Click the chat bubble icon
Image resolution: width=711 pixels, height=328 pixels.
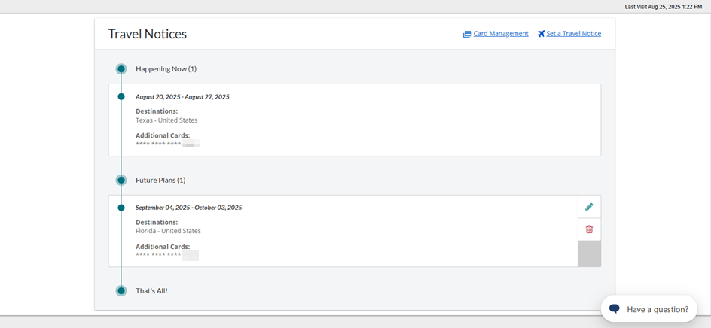pyautogui.click(x=615, y=309)
